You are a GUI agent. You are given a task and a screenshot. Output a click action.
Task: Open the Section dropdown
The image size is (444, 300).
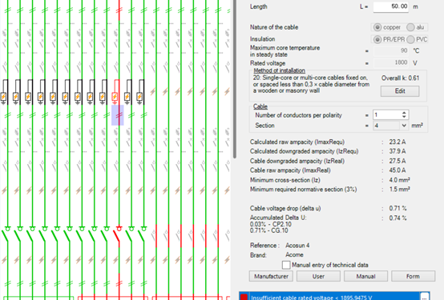pos(404,126)
